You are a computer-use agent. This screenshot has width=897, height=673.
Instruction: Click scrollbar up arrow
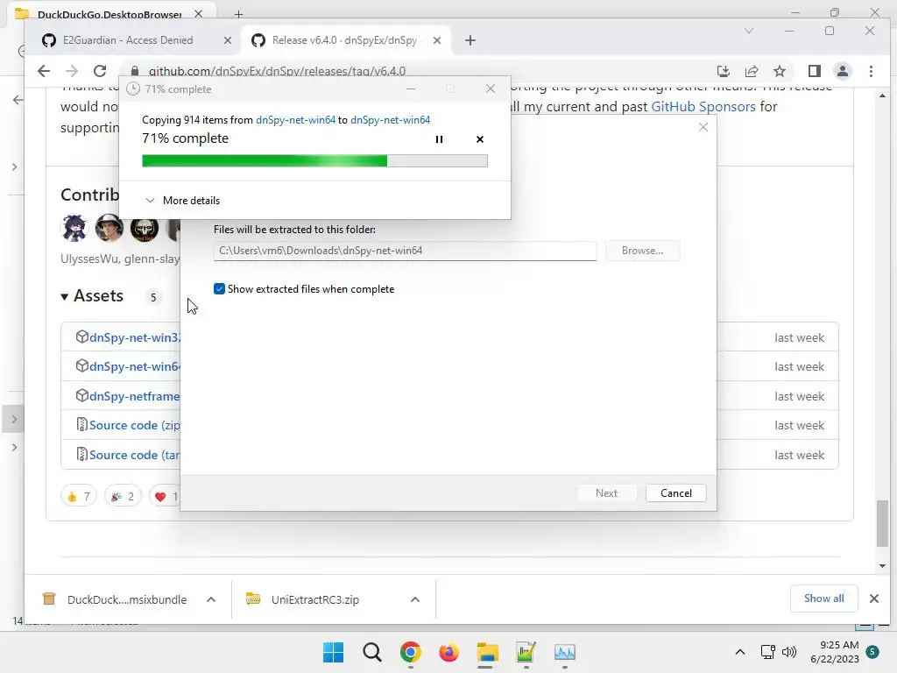pos(883,96)
